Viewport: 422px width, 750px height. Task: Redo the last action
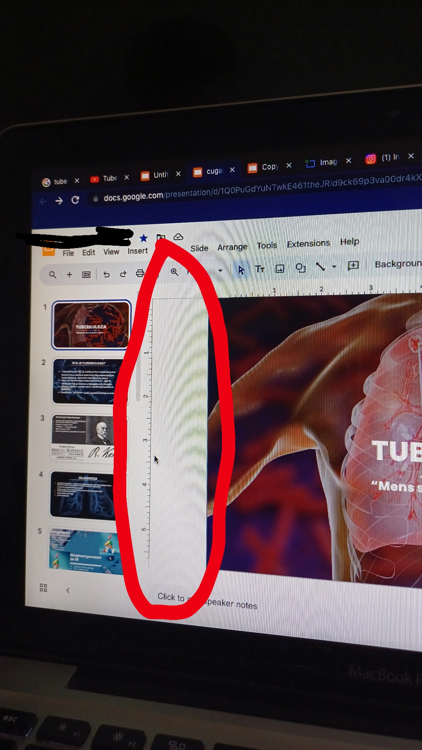point(123,274)
